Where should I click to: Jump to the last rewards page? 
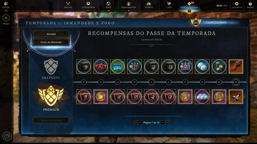coord(167,123)
